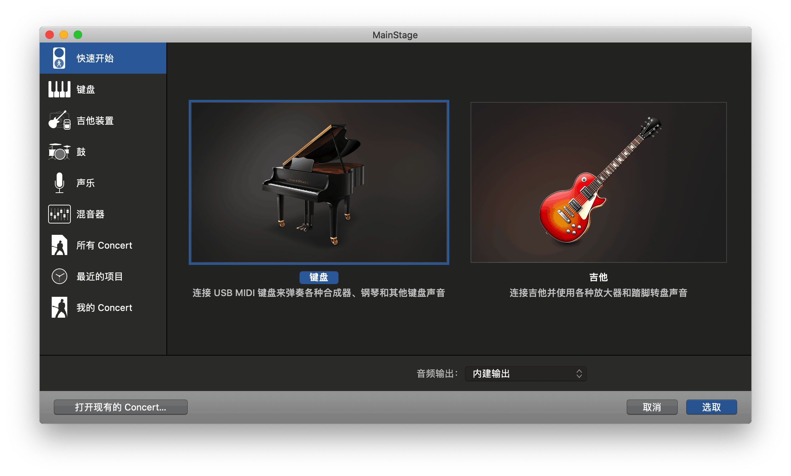View 最近的项目 via clock icon

click(59, 276)
